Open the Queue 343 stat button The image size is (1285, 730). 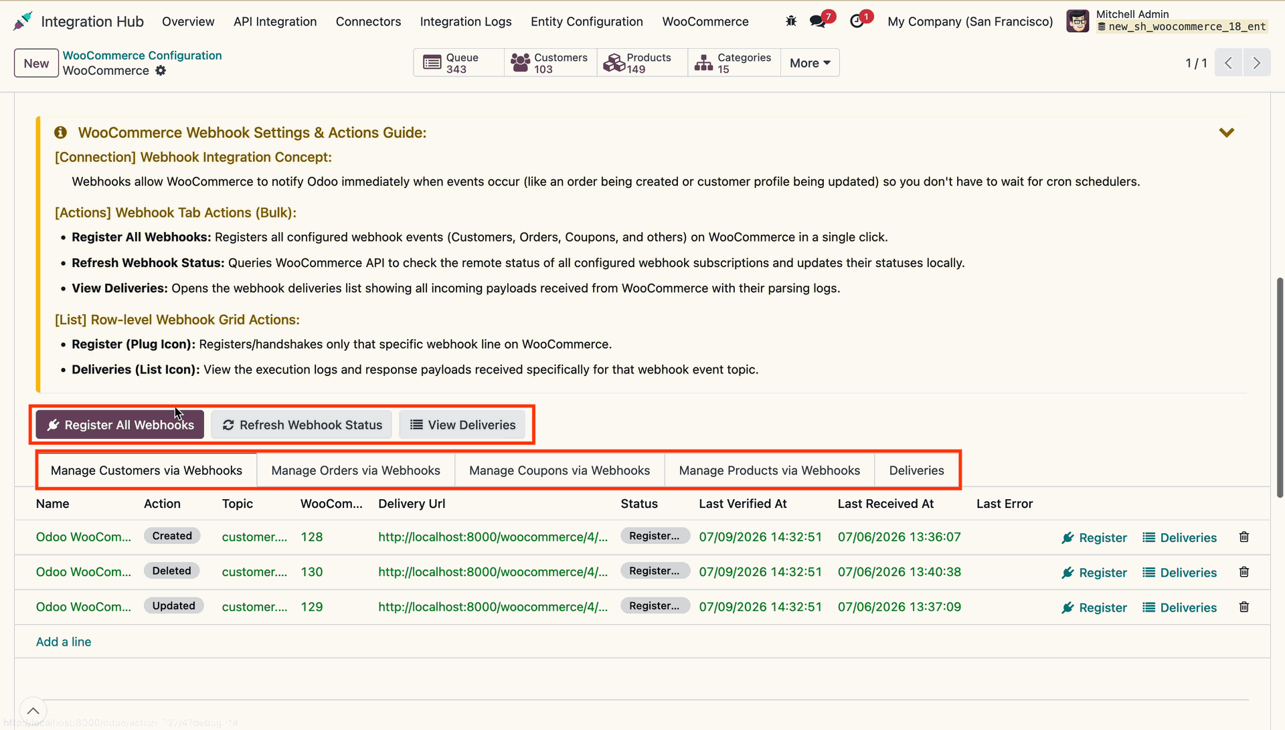click(x=458, y=63)
